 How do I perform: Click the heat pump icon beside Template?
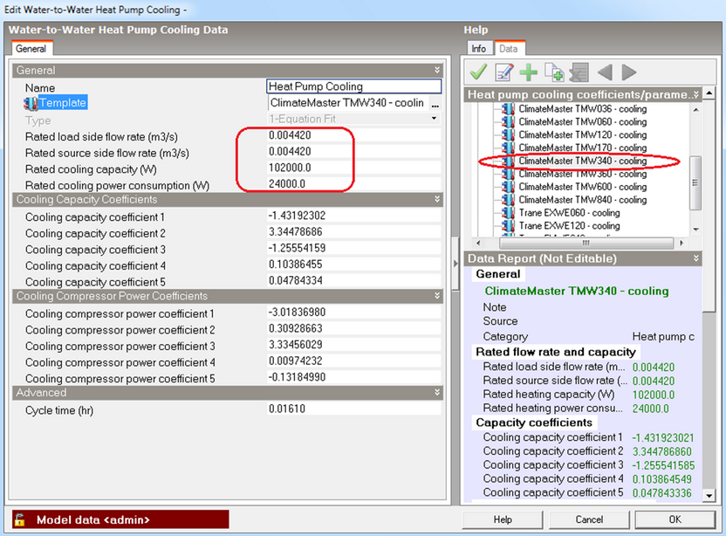(29, 103)
